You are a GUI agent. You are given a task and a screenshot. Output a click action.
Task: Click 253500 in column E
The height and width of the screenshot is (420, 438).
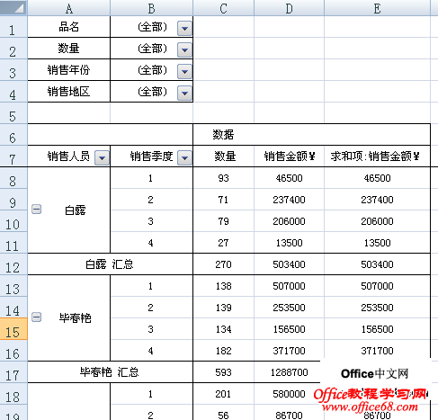[x=378, y=308]
